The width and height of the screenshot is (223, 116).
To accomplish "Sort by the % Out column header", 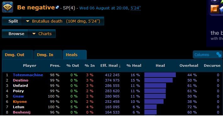I will pos(73,66).
